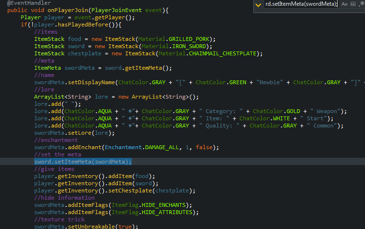Click the //texture trick comment
Image resolution: width=365 pixels, height=229 pixels.
point(59,220)
